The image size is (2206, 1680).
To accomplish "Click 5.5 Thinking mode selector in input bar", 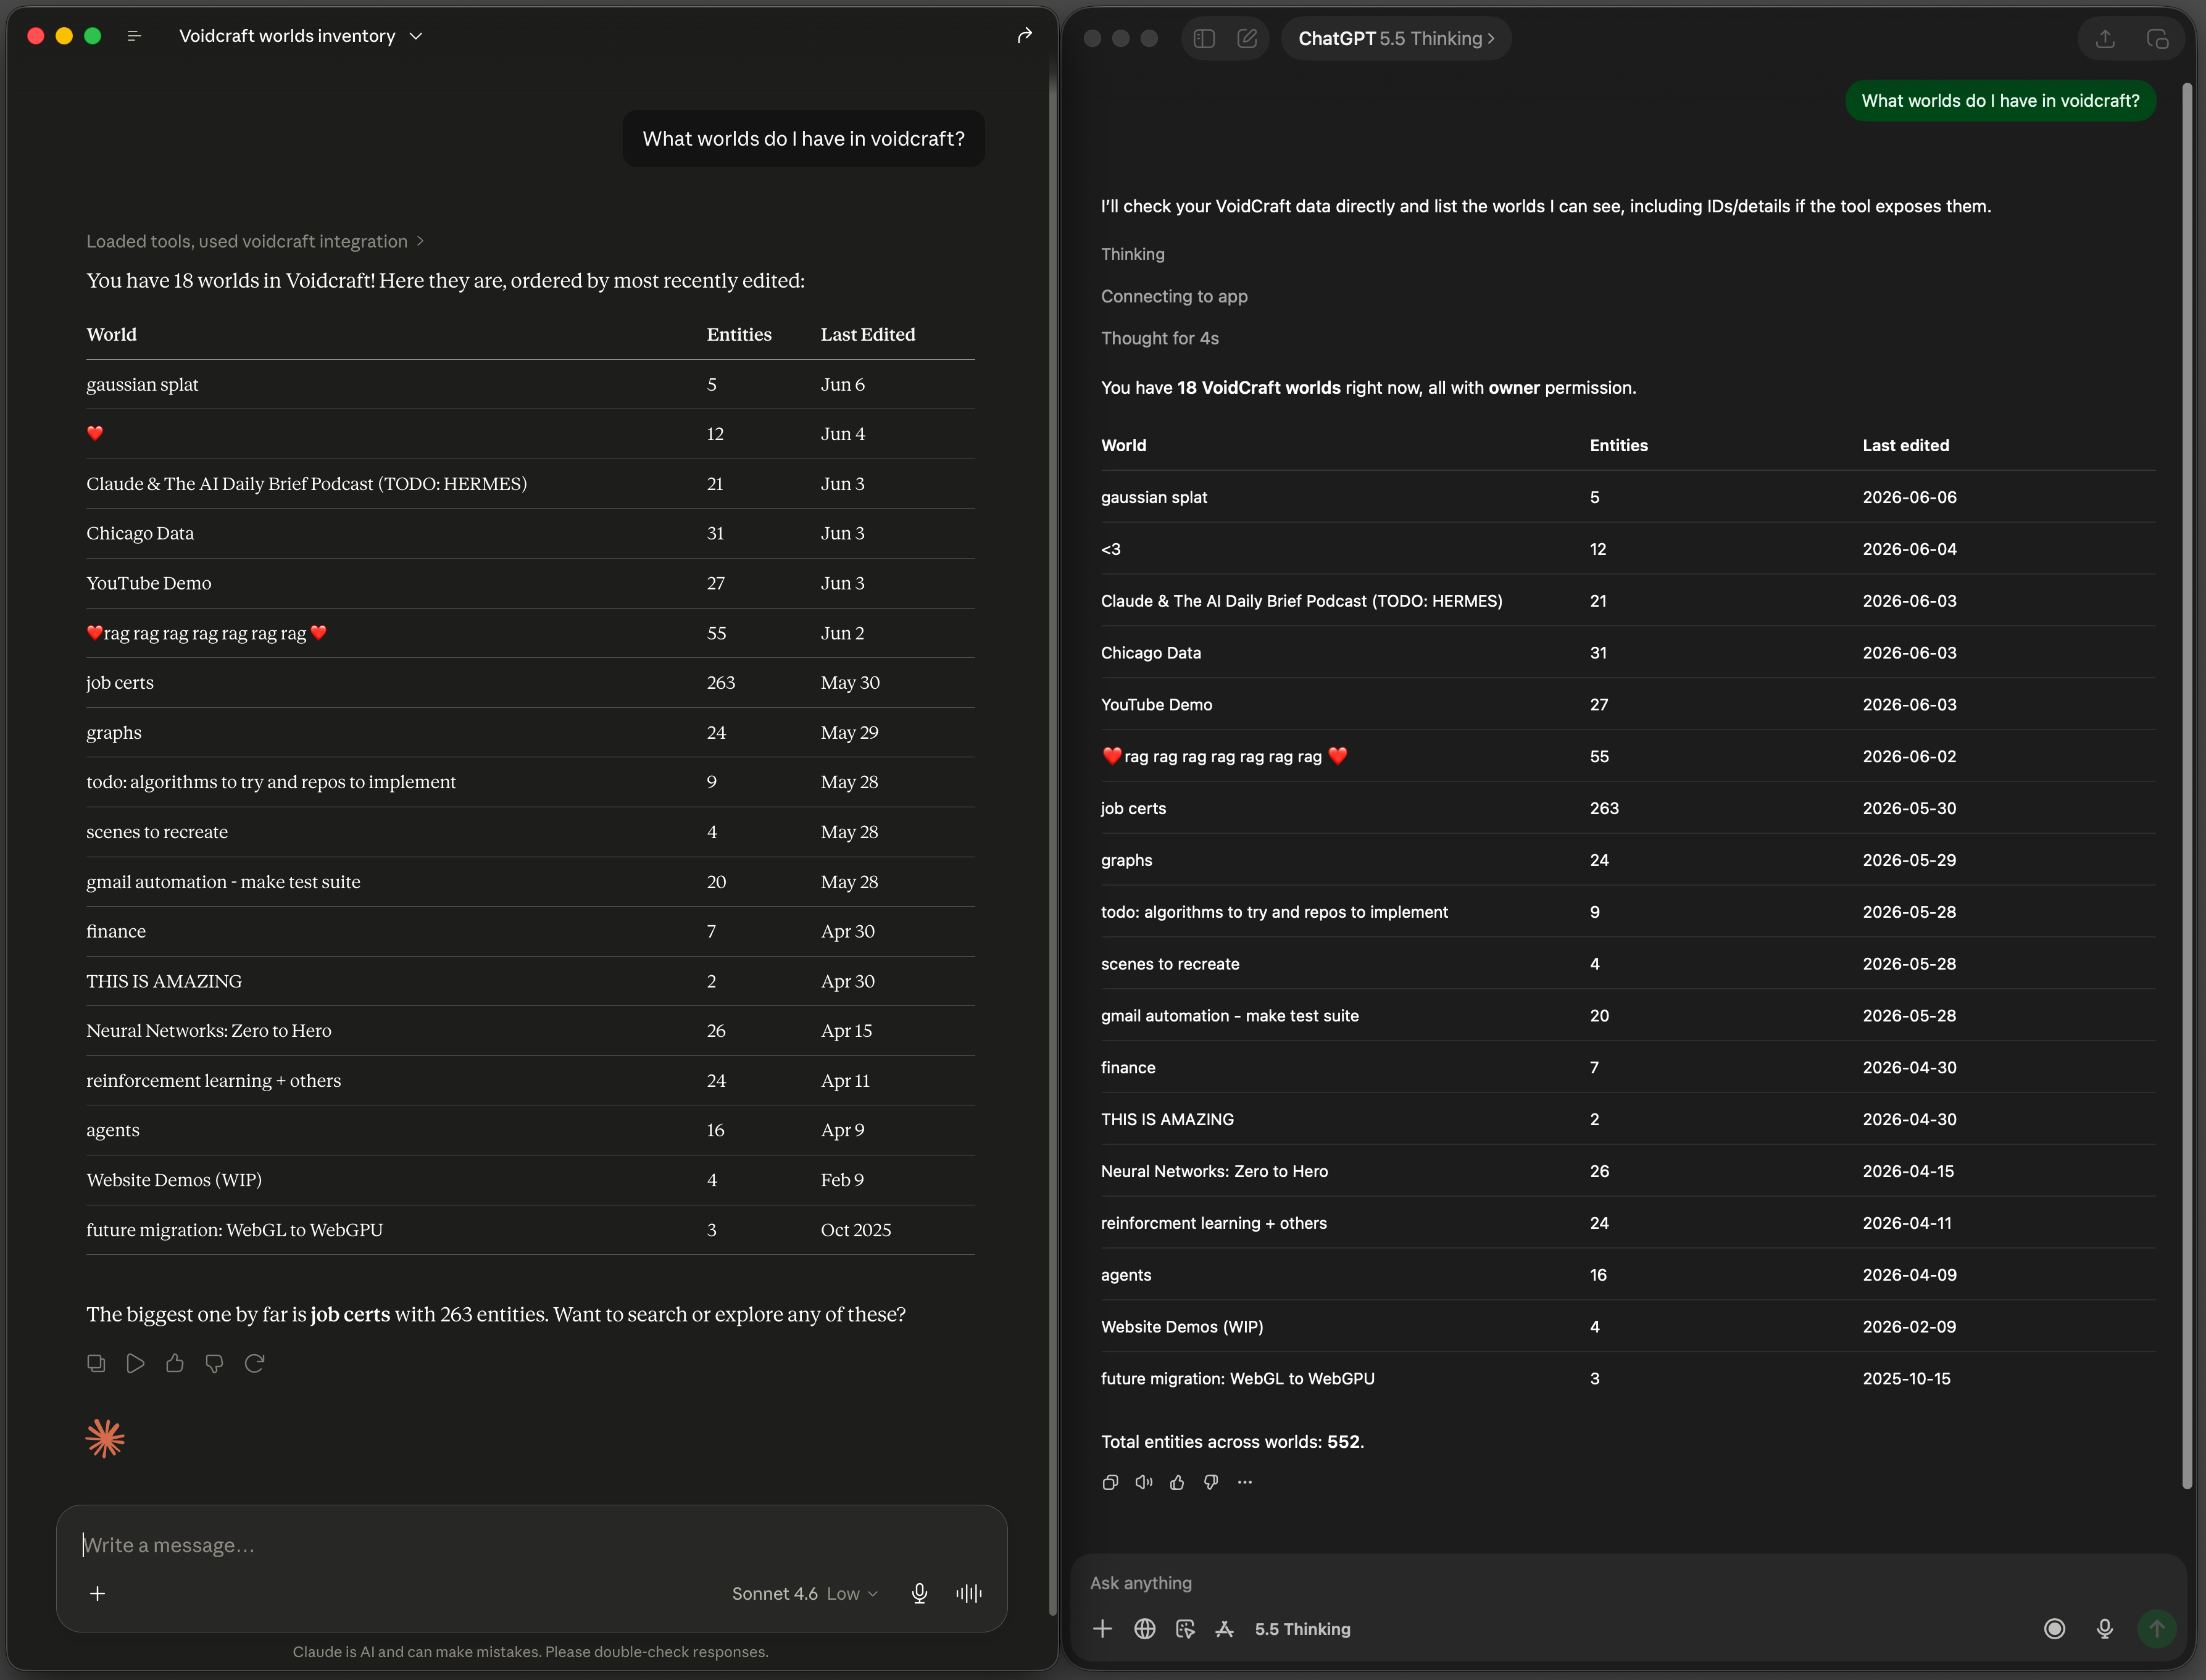I will click(x=1302, y=1629).
